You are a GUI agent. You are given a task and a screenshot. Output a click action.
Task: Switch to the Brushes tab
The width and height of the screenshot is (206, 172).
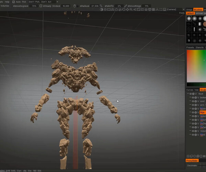(198, 10)
